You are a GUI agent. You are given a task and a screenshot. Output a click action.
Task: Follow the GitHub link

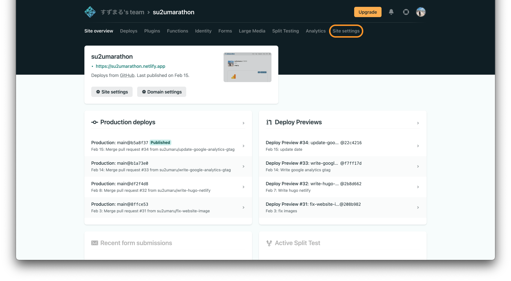pos(127,75)
